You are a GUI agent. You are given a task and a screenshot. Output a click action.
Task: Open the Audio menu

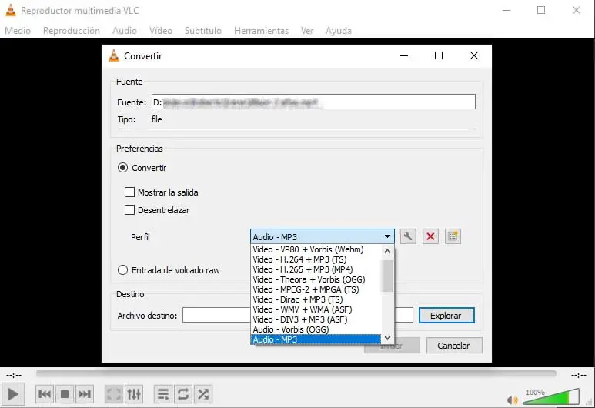pyautogui.click(x=125, y=30)
